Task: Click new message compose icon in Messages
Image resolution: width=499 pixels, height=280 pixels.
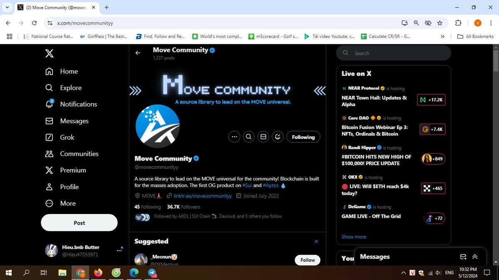Action: coord(463,257)
